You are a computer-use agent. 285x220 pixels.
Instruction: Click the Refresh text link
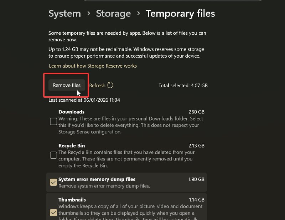coord(97,85)
